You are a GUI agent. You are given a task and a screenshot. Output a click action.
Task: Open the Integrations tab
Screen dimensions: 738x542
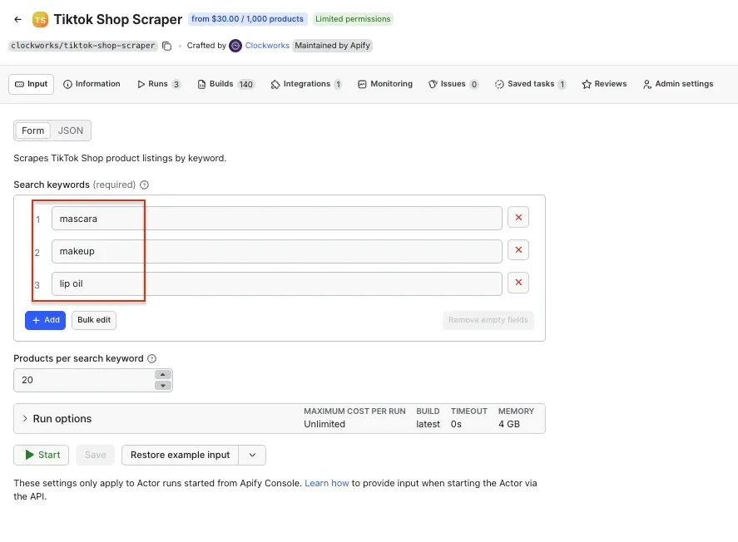click(x=306, y=84)
